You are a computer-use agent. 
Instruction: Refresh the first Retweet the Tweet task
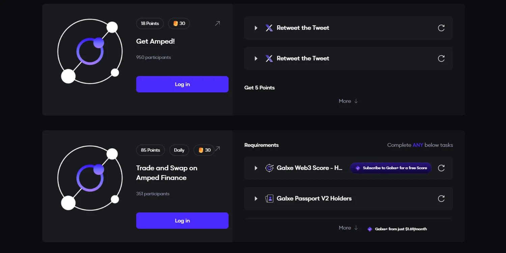(x=441, y=28)
